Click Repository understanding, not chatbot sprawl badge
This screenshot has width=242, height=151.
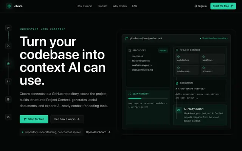[51, 132]
